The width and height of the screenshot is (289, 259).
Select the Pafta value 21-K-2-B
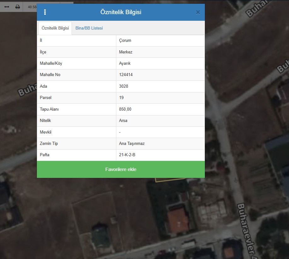(x=127, y=155)
